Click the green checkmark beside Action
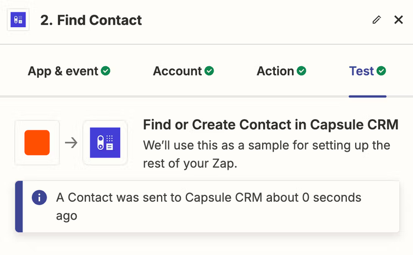This screenshot has height=255, width=413. pyautogui.click(x=301, y=71)
